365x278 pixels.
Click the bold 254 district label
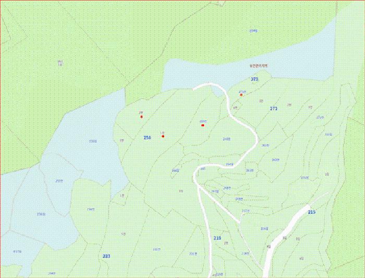click(147, 137)
